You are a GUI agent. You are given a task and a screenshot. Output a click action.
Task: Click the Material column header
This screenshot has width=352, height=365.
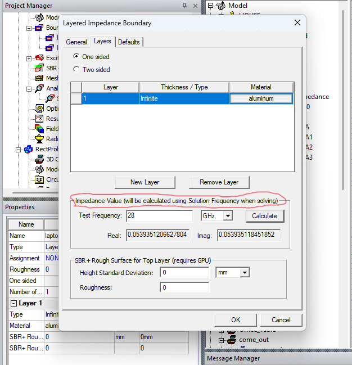tap(261, 87)
